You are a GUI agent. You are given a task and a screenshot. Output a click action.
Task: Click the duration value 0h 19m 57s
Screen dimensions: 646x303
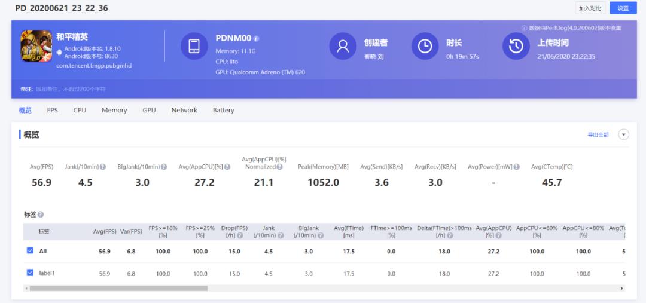pos(462,56)
